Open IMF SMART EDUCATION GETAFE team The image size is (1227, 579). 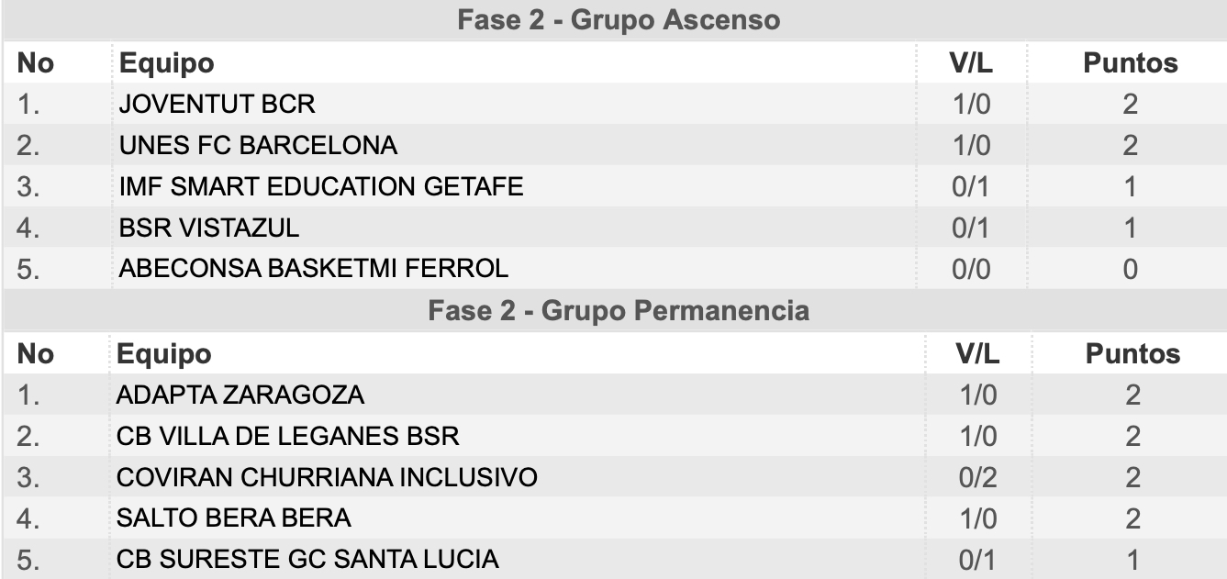321,187
